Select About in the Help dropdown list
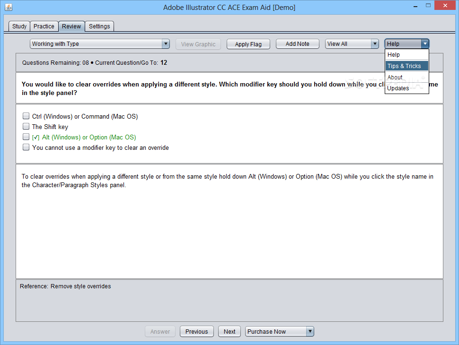Viewport: 459px width, 345px height. pyautogui.click(x=407, y=77)
